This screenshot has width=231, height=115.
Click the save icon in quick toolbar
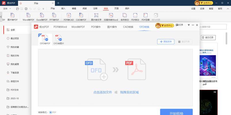pos(22,9)
